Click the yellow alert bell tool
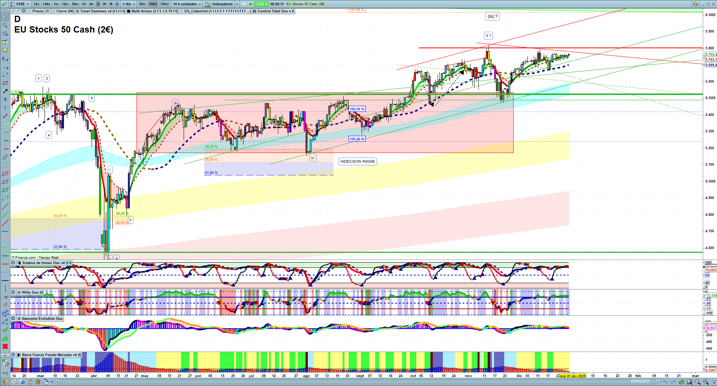Screen dimensions: 717x386 (5, 50)
